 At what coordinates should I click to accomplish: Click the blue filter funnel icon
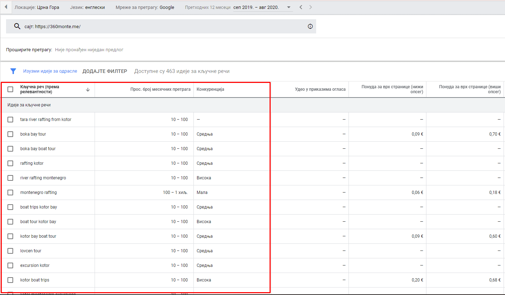[x=13, y=71]
